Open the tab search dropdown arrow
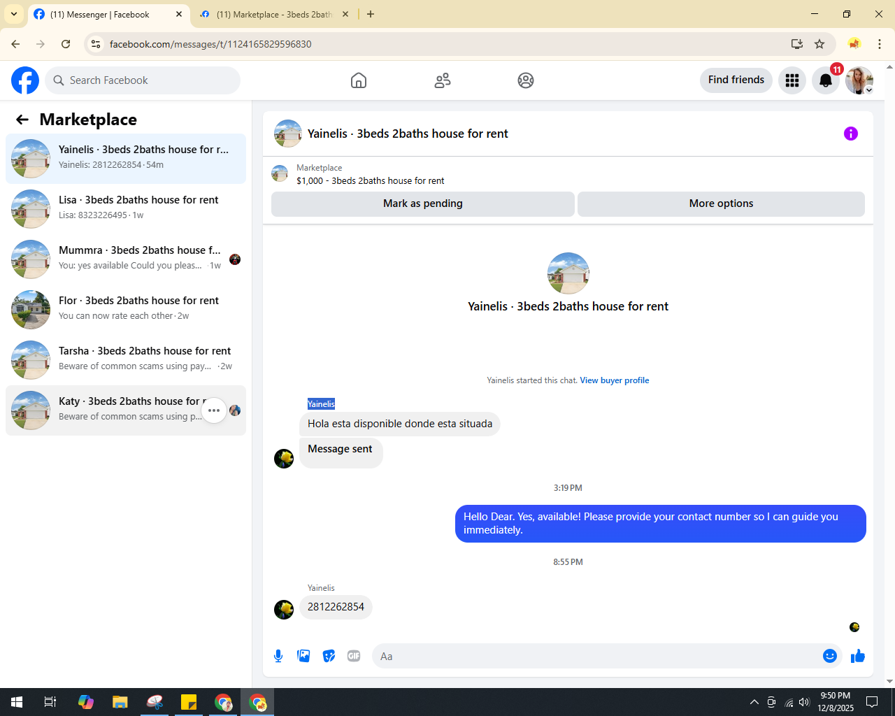Screen dimensions: 895x716 (14, 14)
